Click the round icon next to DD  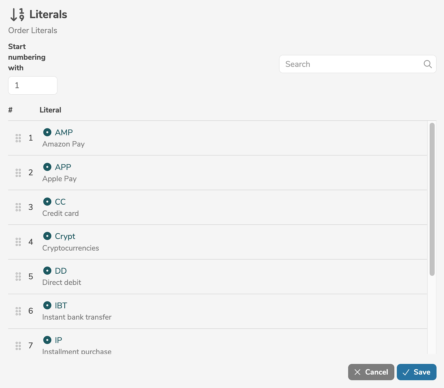point(47,271)
